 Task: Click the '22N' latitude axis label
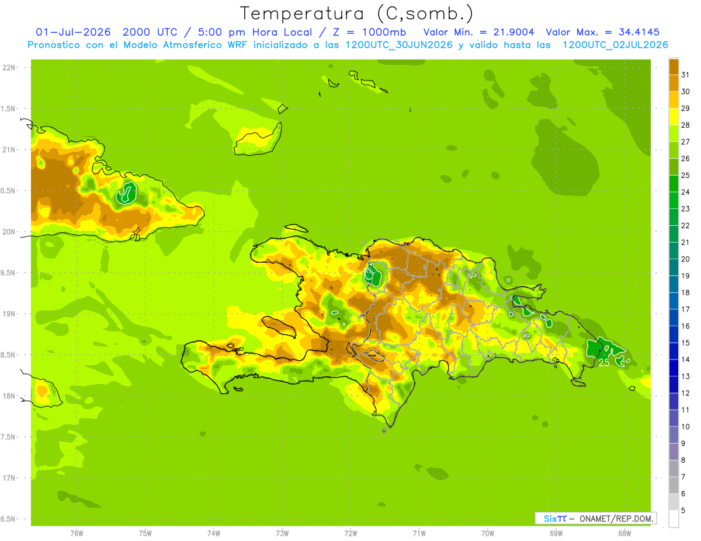9,68
